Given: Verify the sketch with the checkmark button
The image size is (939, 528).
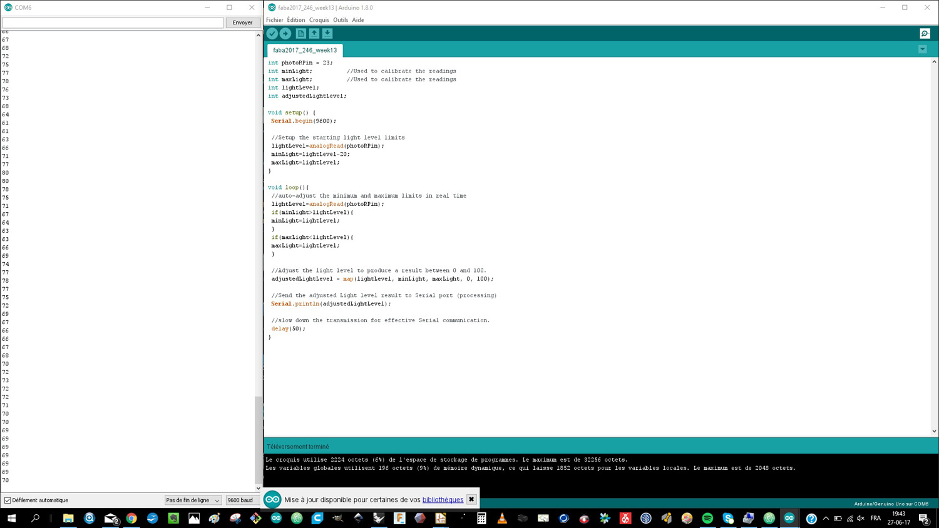Looking at the screenshot, I should coord(272,34).
